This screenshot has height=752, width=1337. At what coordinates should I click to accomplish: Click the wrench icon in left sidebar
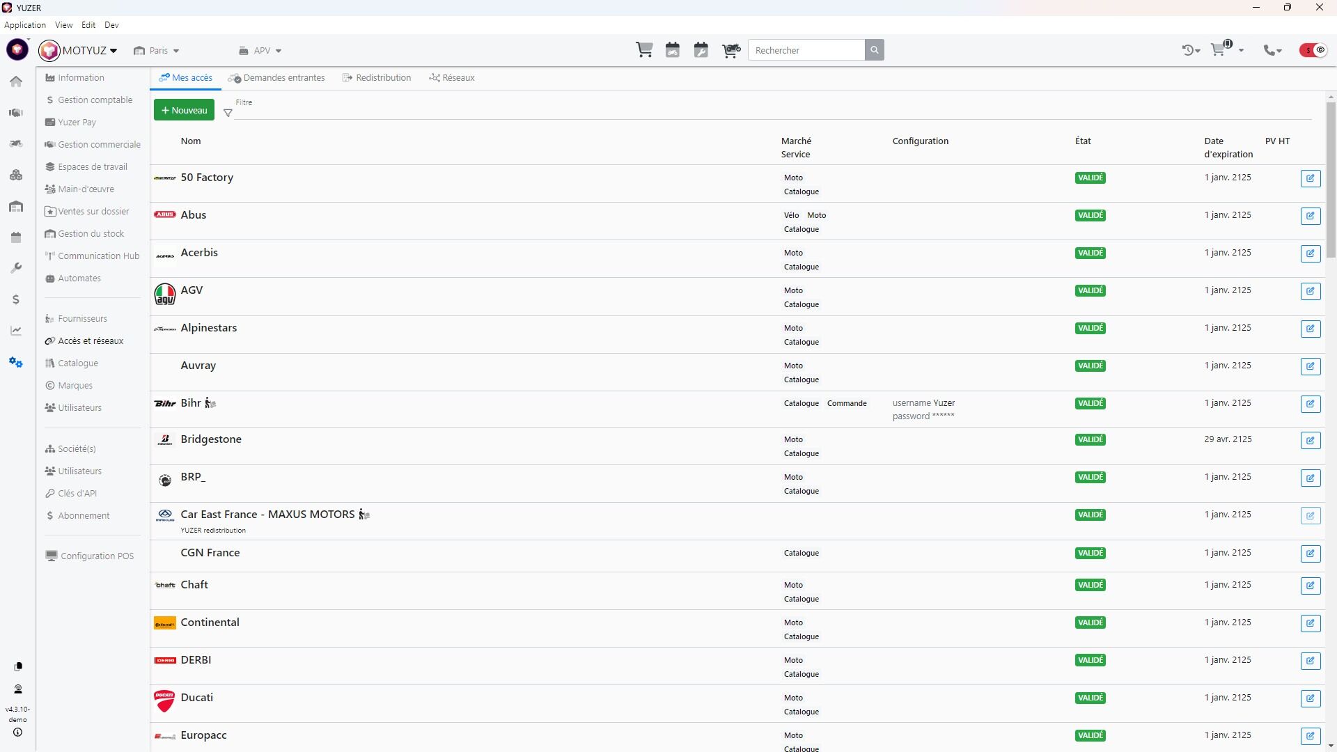pos(16,268)
